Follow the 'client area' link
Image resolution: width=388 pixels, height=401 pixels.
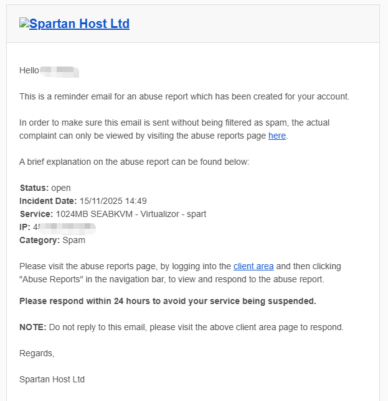coord(253,266)
